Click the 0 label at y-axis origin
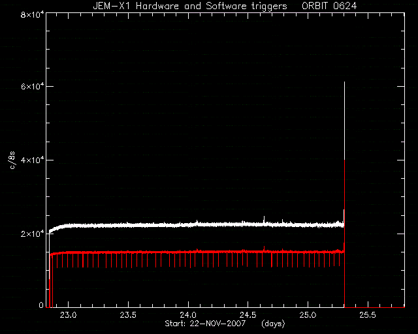The width and height of the screenshot is (418, 334). [x=41, y=305]
